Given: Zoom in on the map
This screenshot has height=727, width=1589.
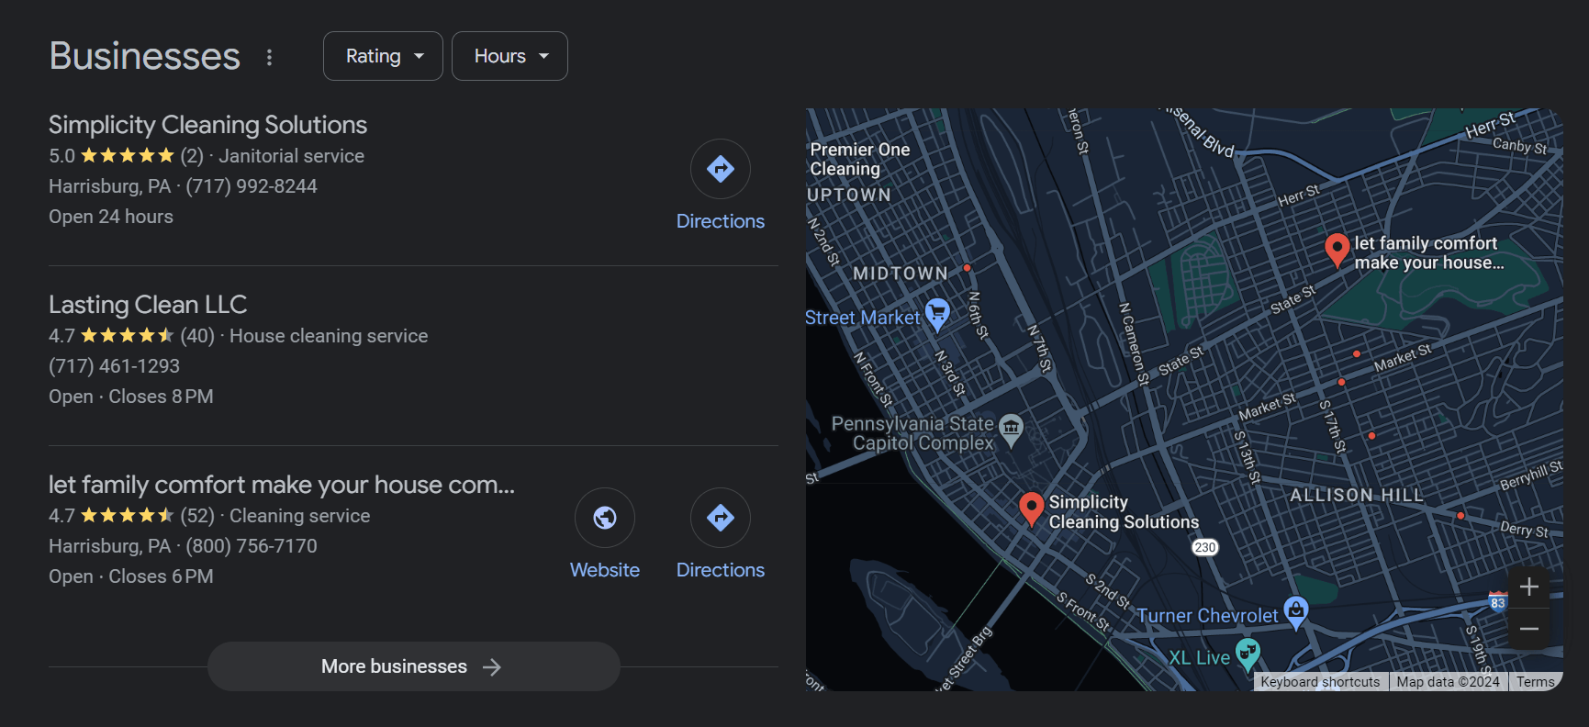Looking at the screenshot, I should tap(1529, 587).
